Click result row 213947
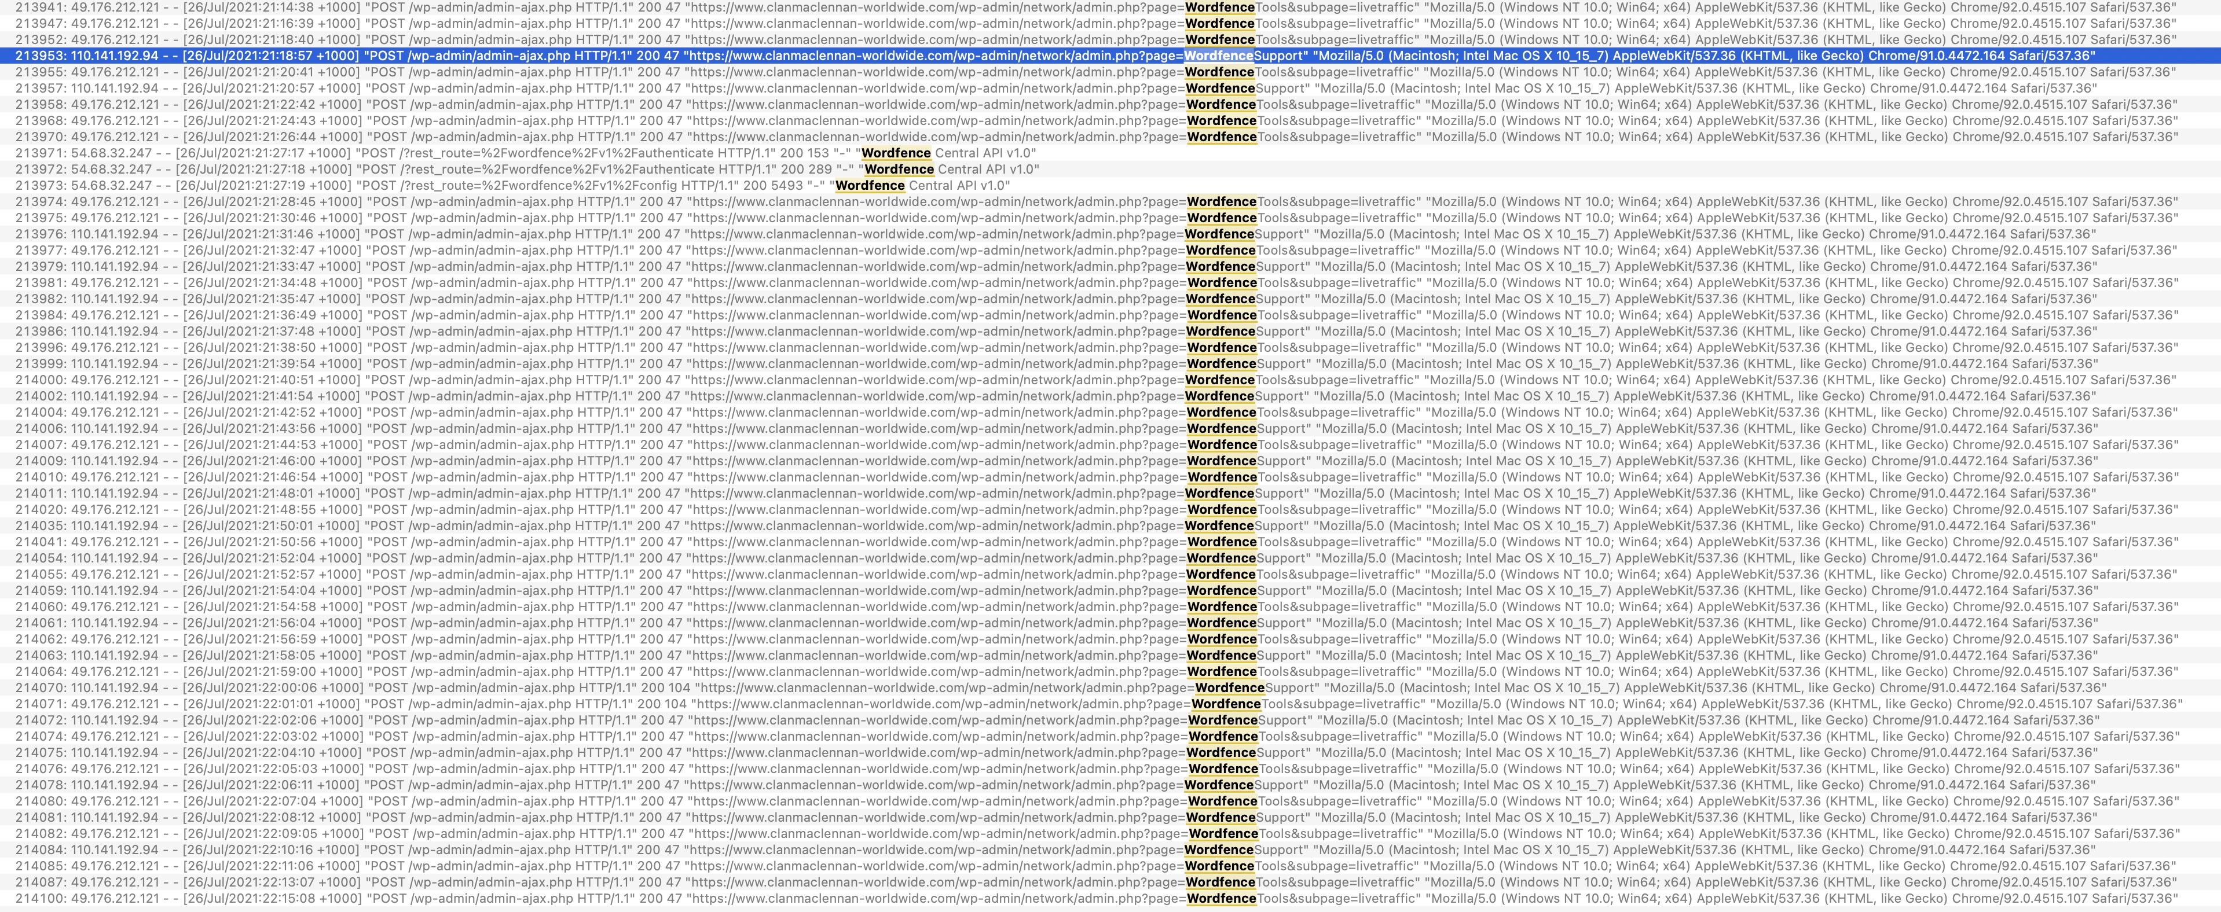The image size is (2221, 912). click(1110, 23)
